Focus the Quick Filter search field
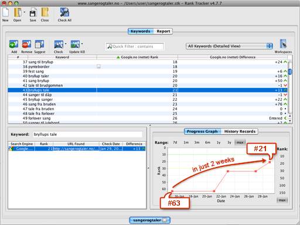 [x=135, y=46]
